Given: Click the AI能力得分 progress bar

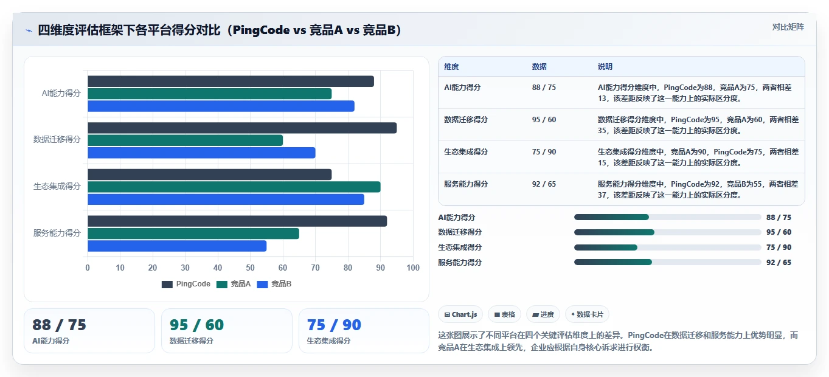Looking at the screenshot, I should click(x=668, y=217).
